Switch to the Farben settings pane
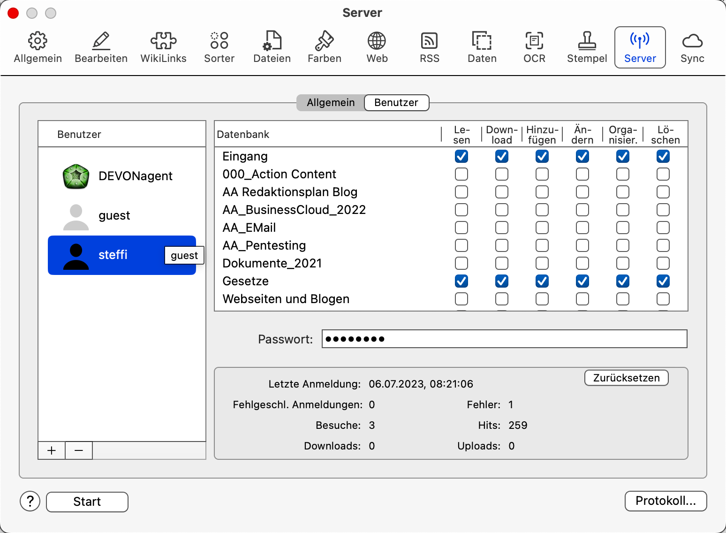726x533 pixels. [x=324, y=47]
